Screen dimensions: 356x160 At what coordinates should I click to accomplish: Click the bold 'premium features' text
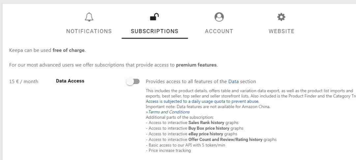click(196, 65)
